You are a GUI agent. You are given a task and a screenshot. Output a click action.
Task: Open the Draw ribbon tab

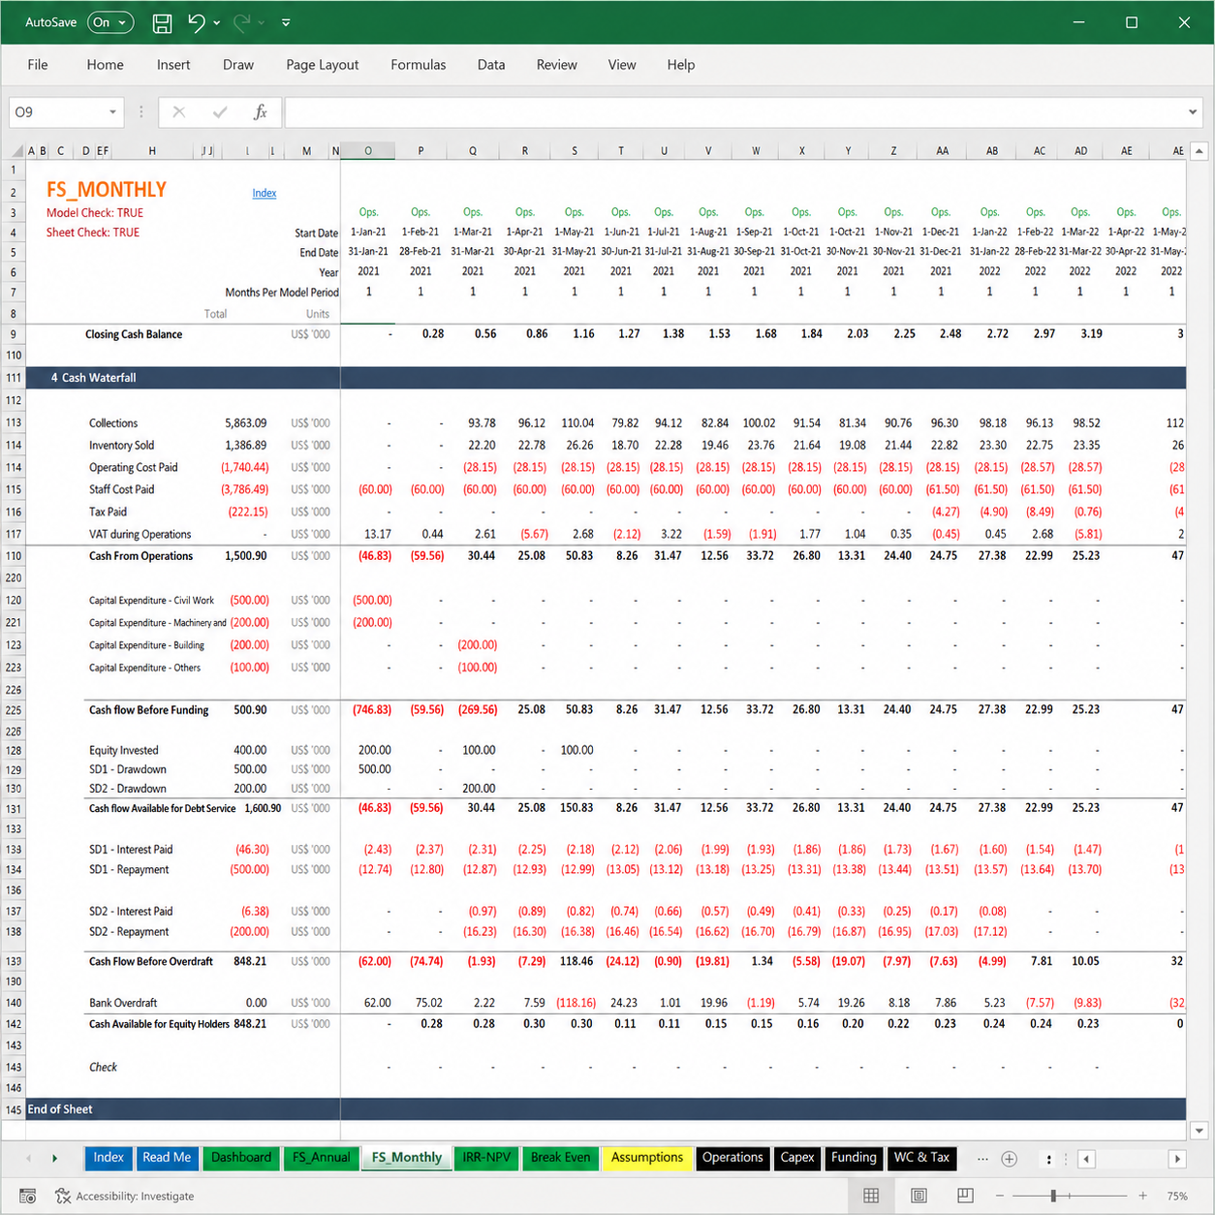[x=238, y=65]
